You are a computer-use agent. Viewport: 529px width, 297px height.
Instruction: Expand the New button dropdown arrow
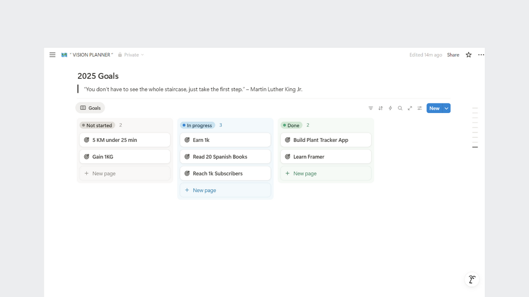(446, 108)
